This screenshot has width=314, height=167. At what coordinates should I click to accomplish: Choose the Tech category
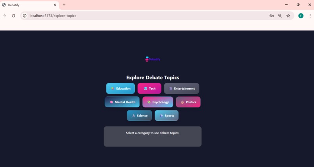click(149, 89)
